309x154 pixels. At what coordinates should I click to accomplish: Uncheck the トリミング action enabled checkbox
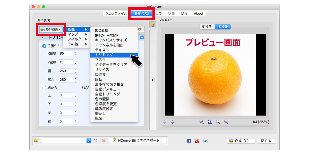click(x=142, y=37)
